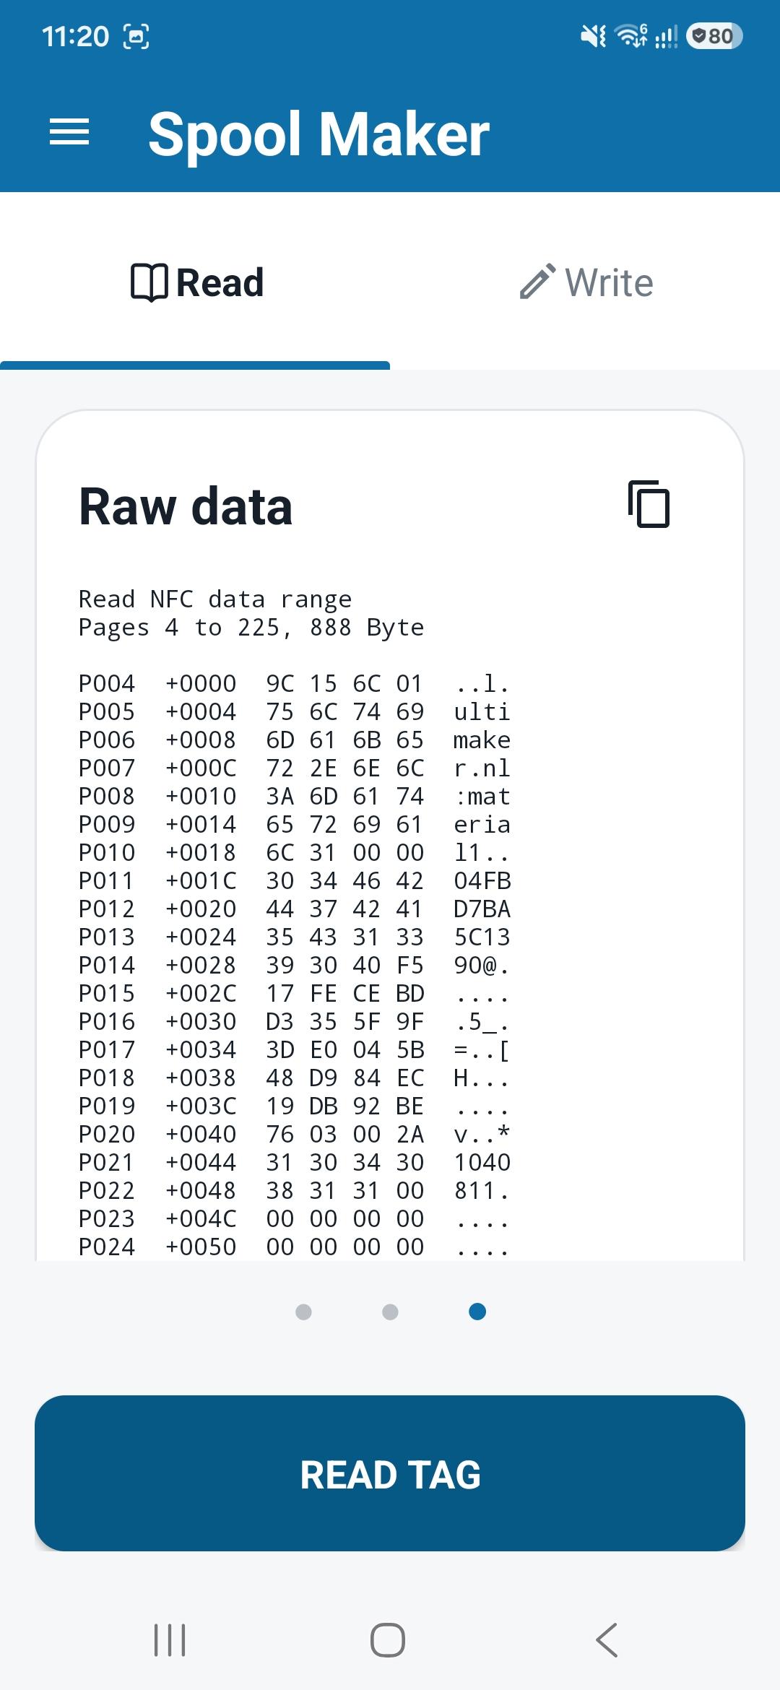Tap the muted sound status icon
Screen dimensions: 780x1690
point(594,36)
